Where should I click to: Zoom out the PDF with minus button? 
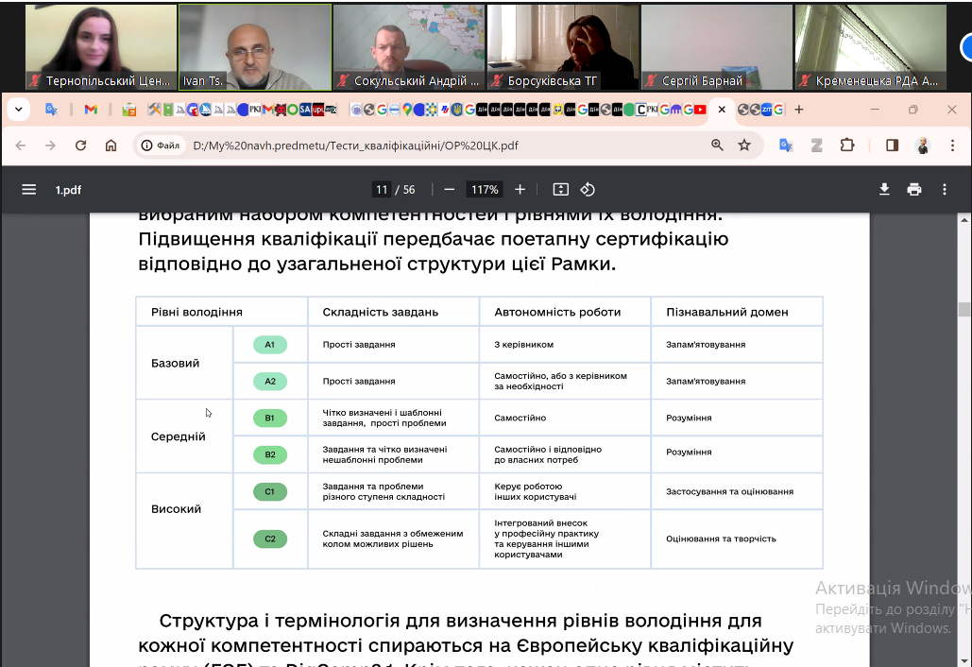(x=450, y=190)
